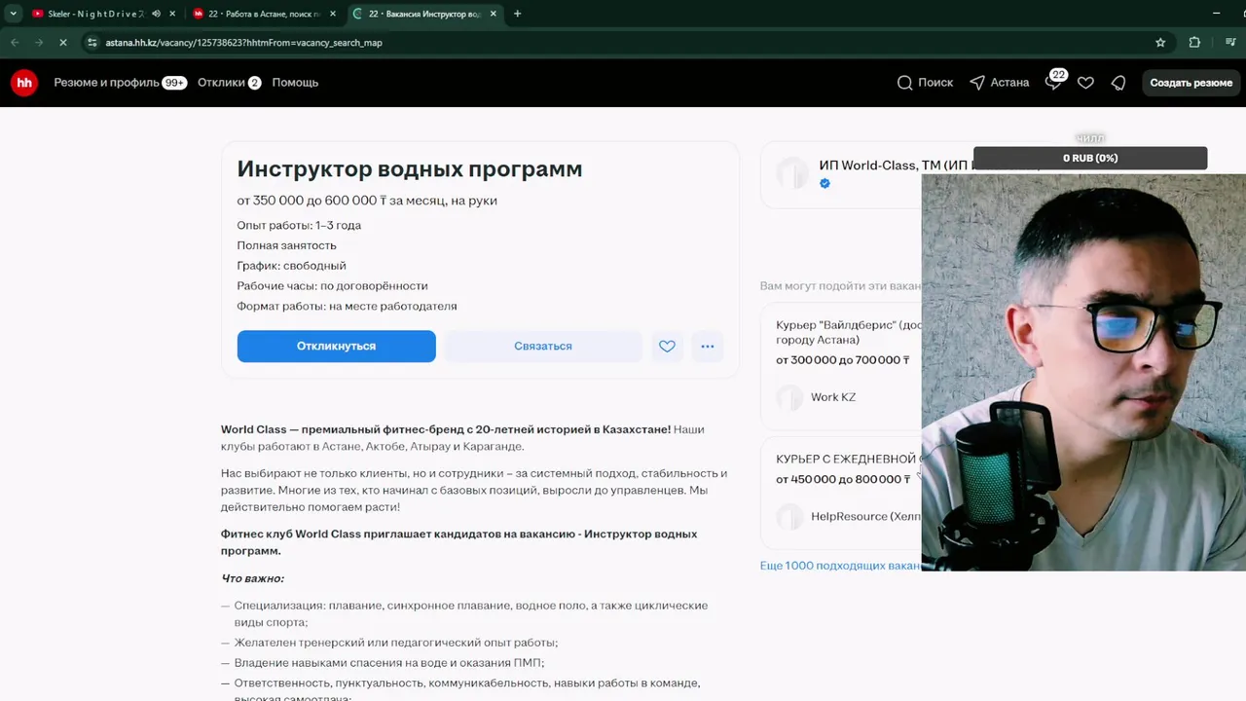Switch to the Skeler NightDrive YouTube tab

coord(95,14)
